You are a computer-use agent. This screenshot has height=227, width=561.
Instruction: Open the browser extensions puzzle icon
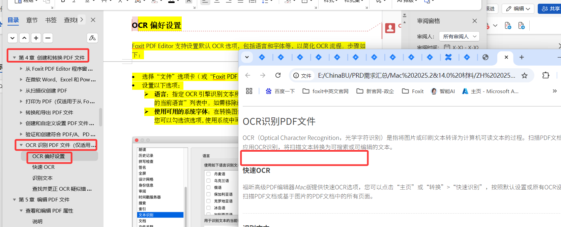(x=545, y=75)
